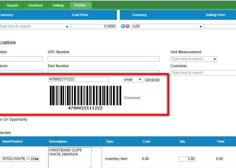Focus the UPC Number input field
Viewport: 236px width, 168px height.
coord(104,59)
